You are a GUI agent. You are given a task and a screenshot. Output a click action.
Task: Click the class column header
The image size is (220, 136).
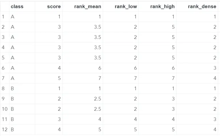point(17,7)
